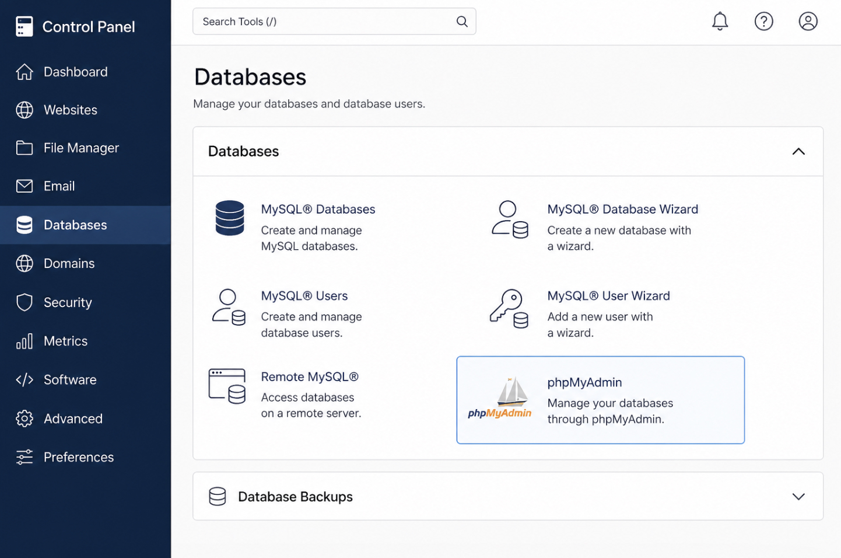Click the MySQL Databases stacked cylinder icon
The height and width of the screenshot is (558, 841).
coord(230,218)
